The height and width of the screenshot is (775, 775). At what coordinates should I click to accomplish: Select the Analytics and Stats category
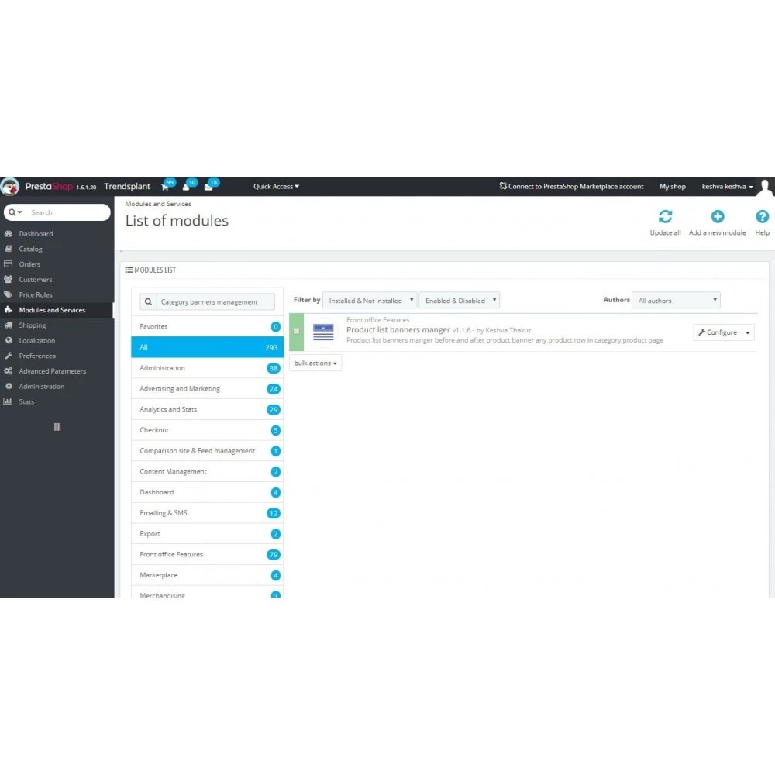207,410
